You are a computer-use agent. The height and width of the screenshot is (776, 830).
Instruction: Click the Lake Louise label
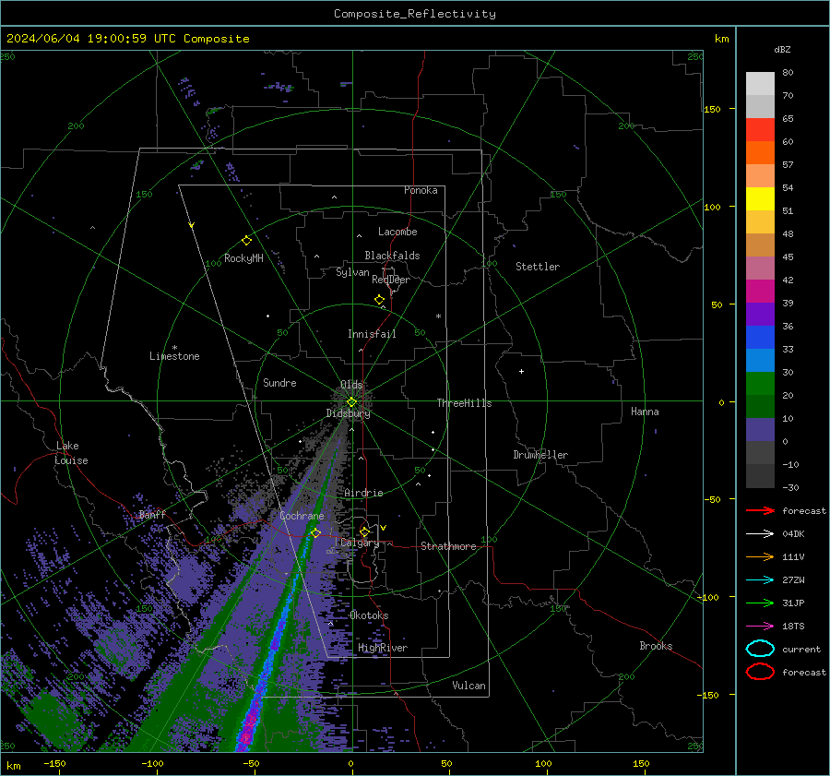point(71,453)
